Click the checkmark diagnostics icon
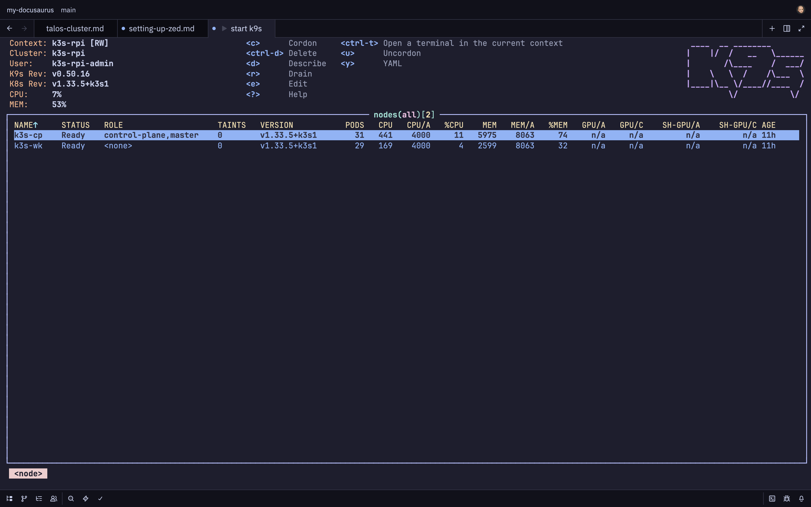Screen dimensions: 811x507 pyautogui.click(x=100, y=499)
